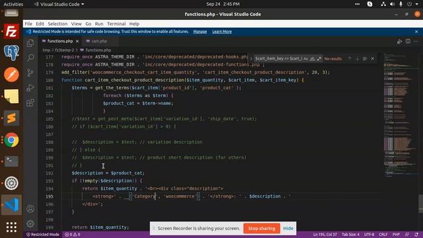The height and width of the screenshot is (238, 423).
Task: Click the 'fz3temp-2' breadcrumb
Action: (64, 50)
